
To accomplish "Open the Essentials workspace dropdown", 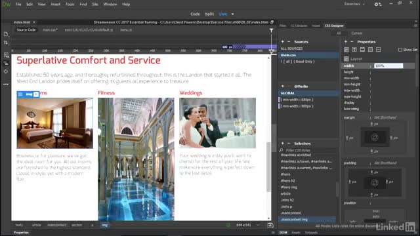I will [x=354, y=4].
